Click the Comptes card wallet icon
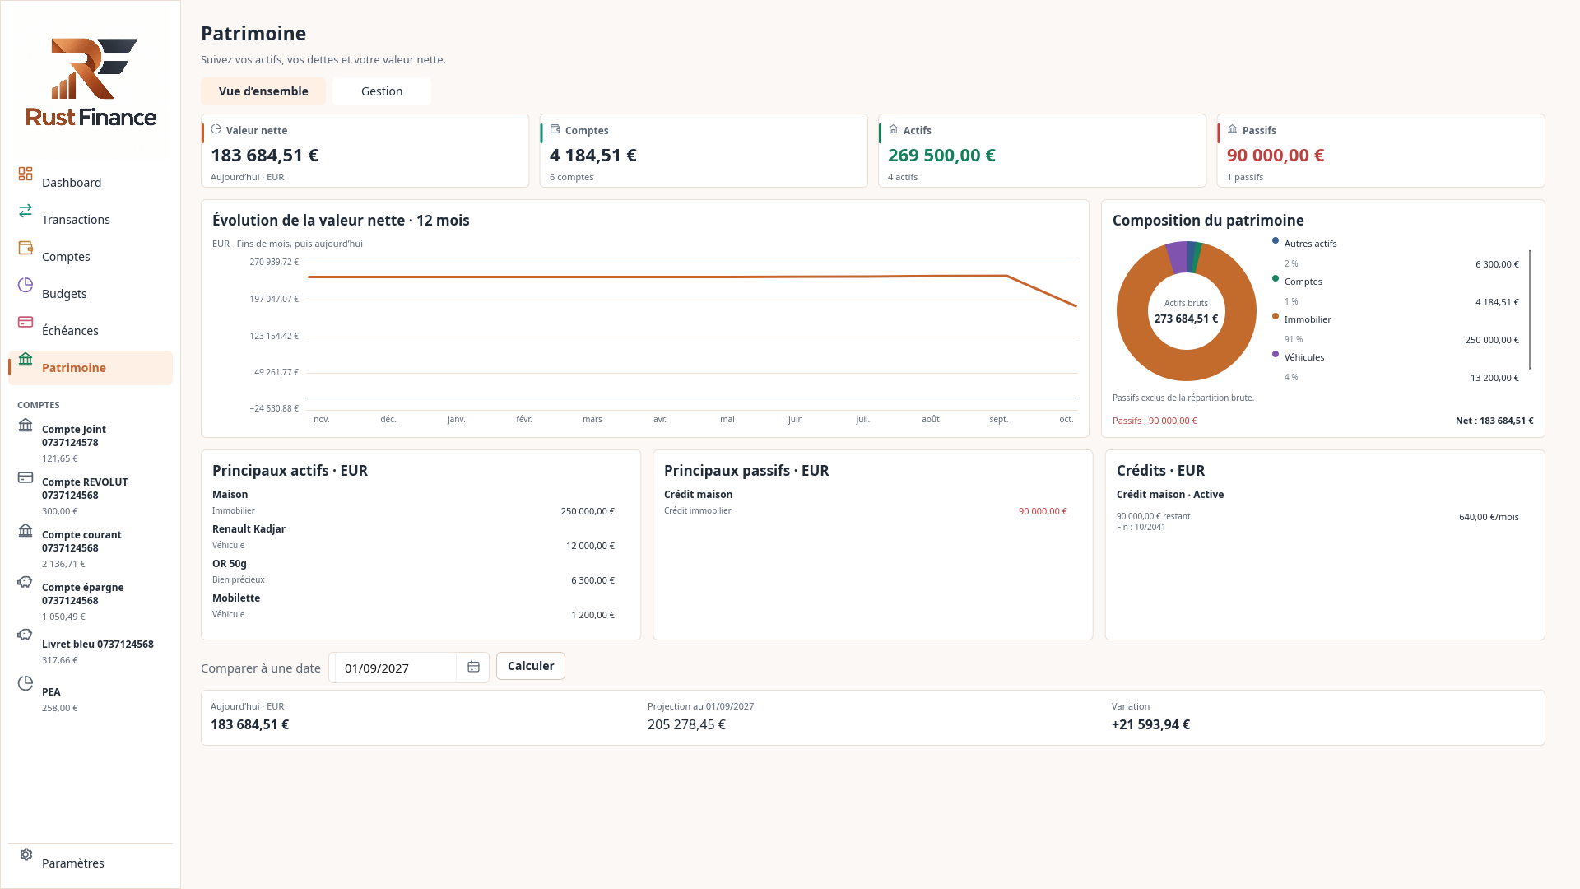This screenshot has width=1580, height=889. (x=555, y=129)
